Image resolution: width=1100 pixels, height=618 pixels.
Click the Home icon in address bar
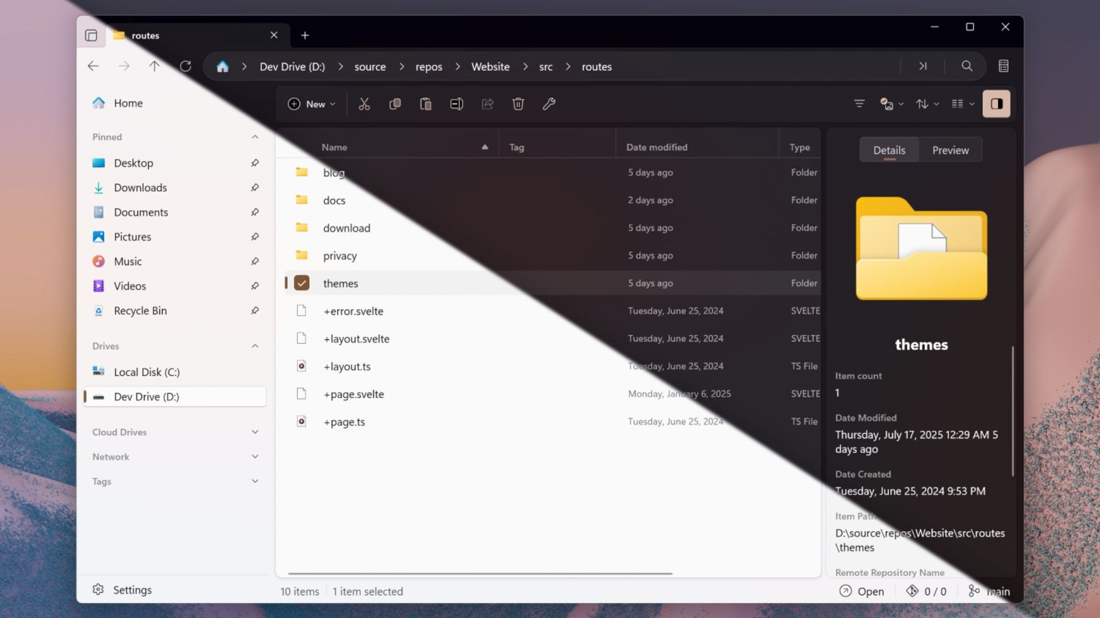[x=222, y=66]
